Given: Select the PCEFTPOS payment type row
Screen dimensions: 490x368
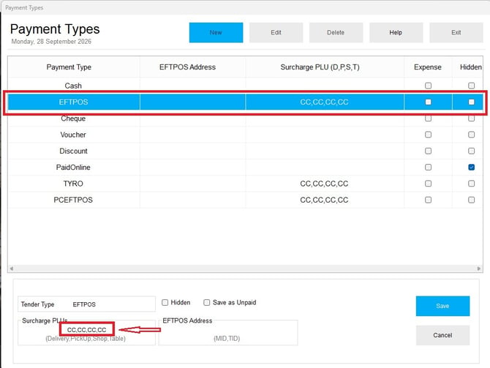Looking at the screenshot, I should [x=245, y=200].
